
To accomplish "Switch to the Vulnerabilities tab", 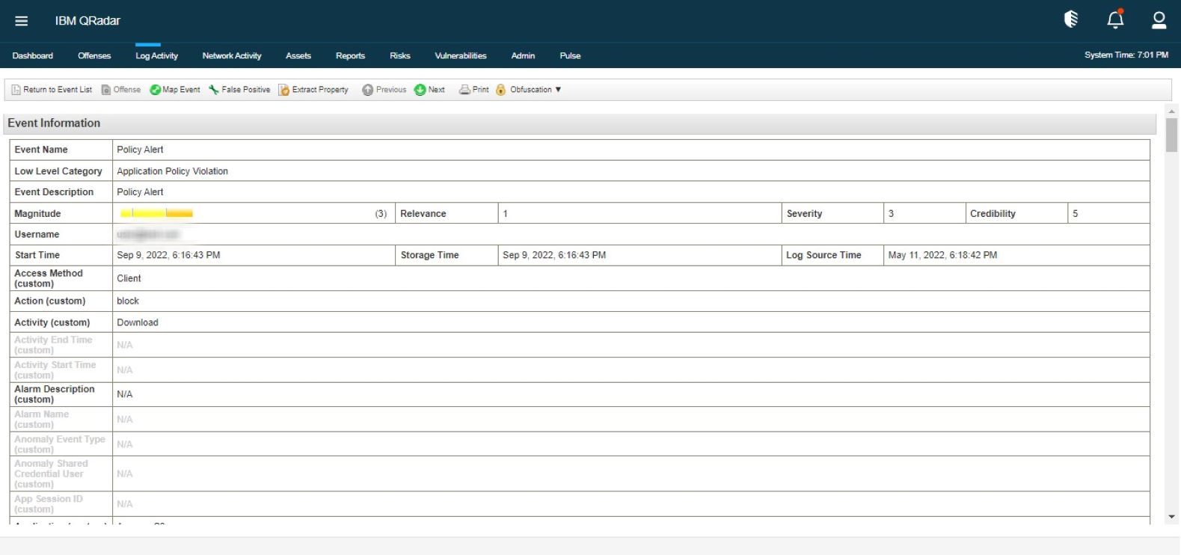I will (x=461, y=55).
